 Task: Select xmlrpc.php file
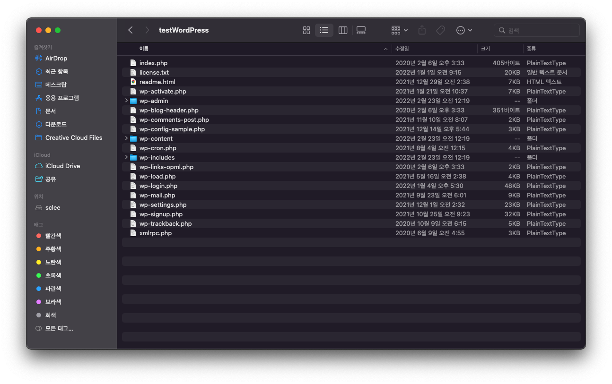click(351, 233)
